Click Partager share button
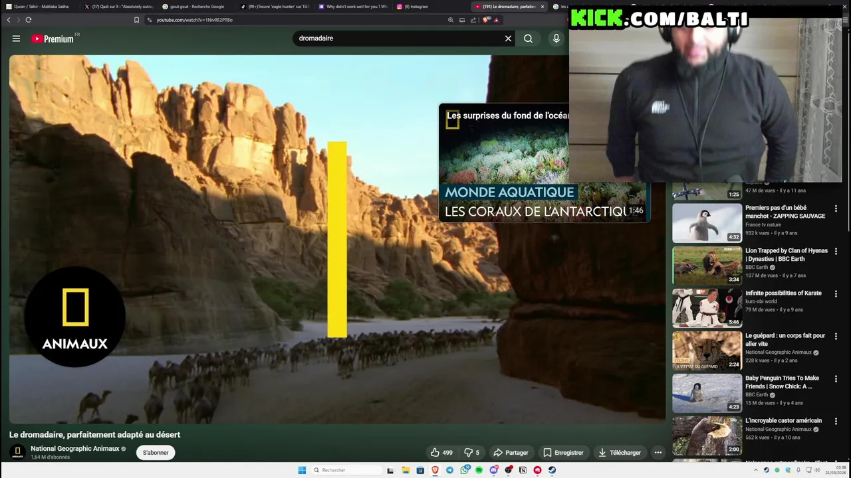Viewport: 851px width, 478px height. (511, 453)
